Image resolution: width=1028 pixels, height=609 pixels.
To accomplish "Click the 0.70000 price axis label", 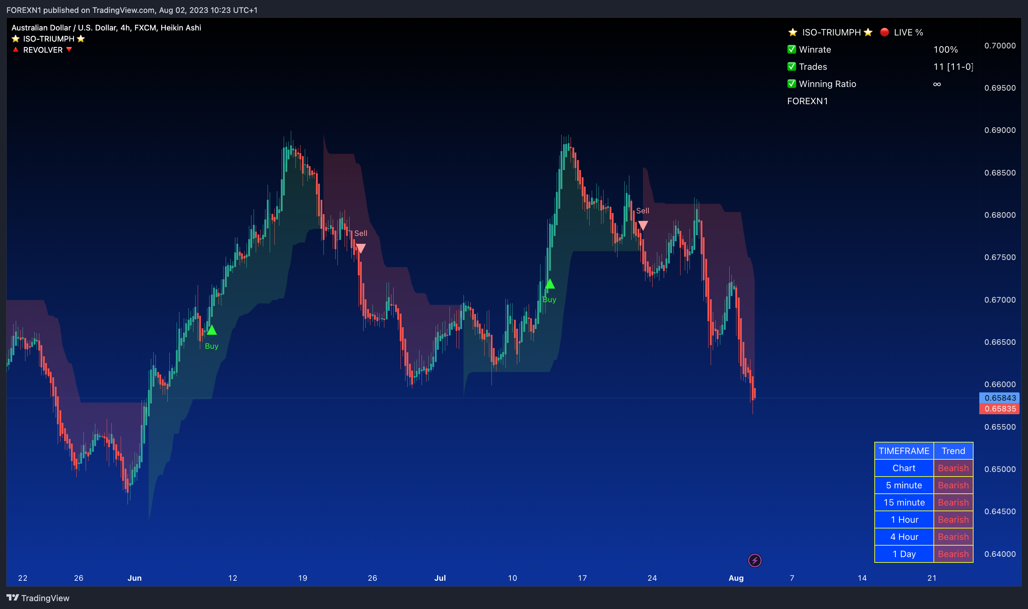I will coord(1000,45).
